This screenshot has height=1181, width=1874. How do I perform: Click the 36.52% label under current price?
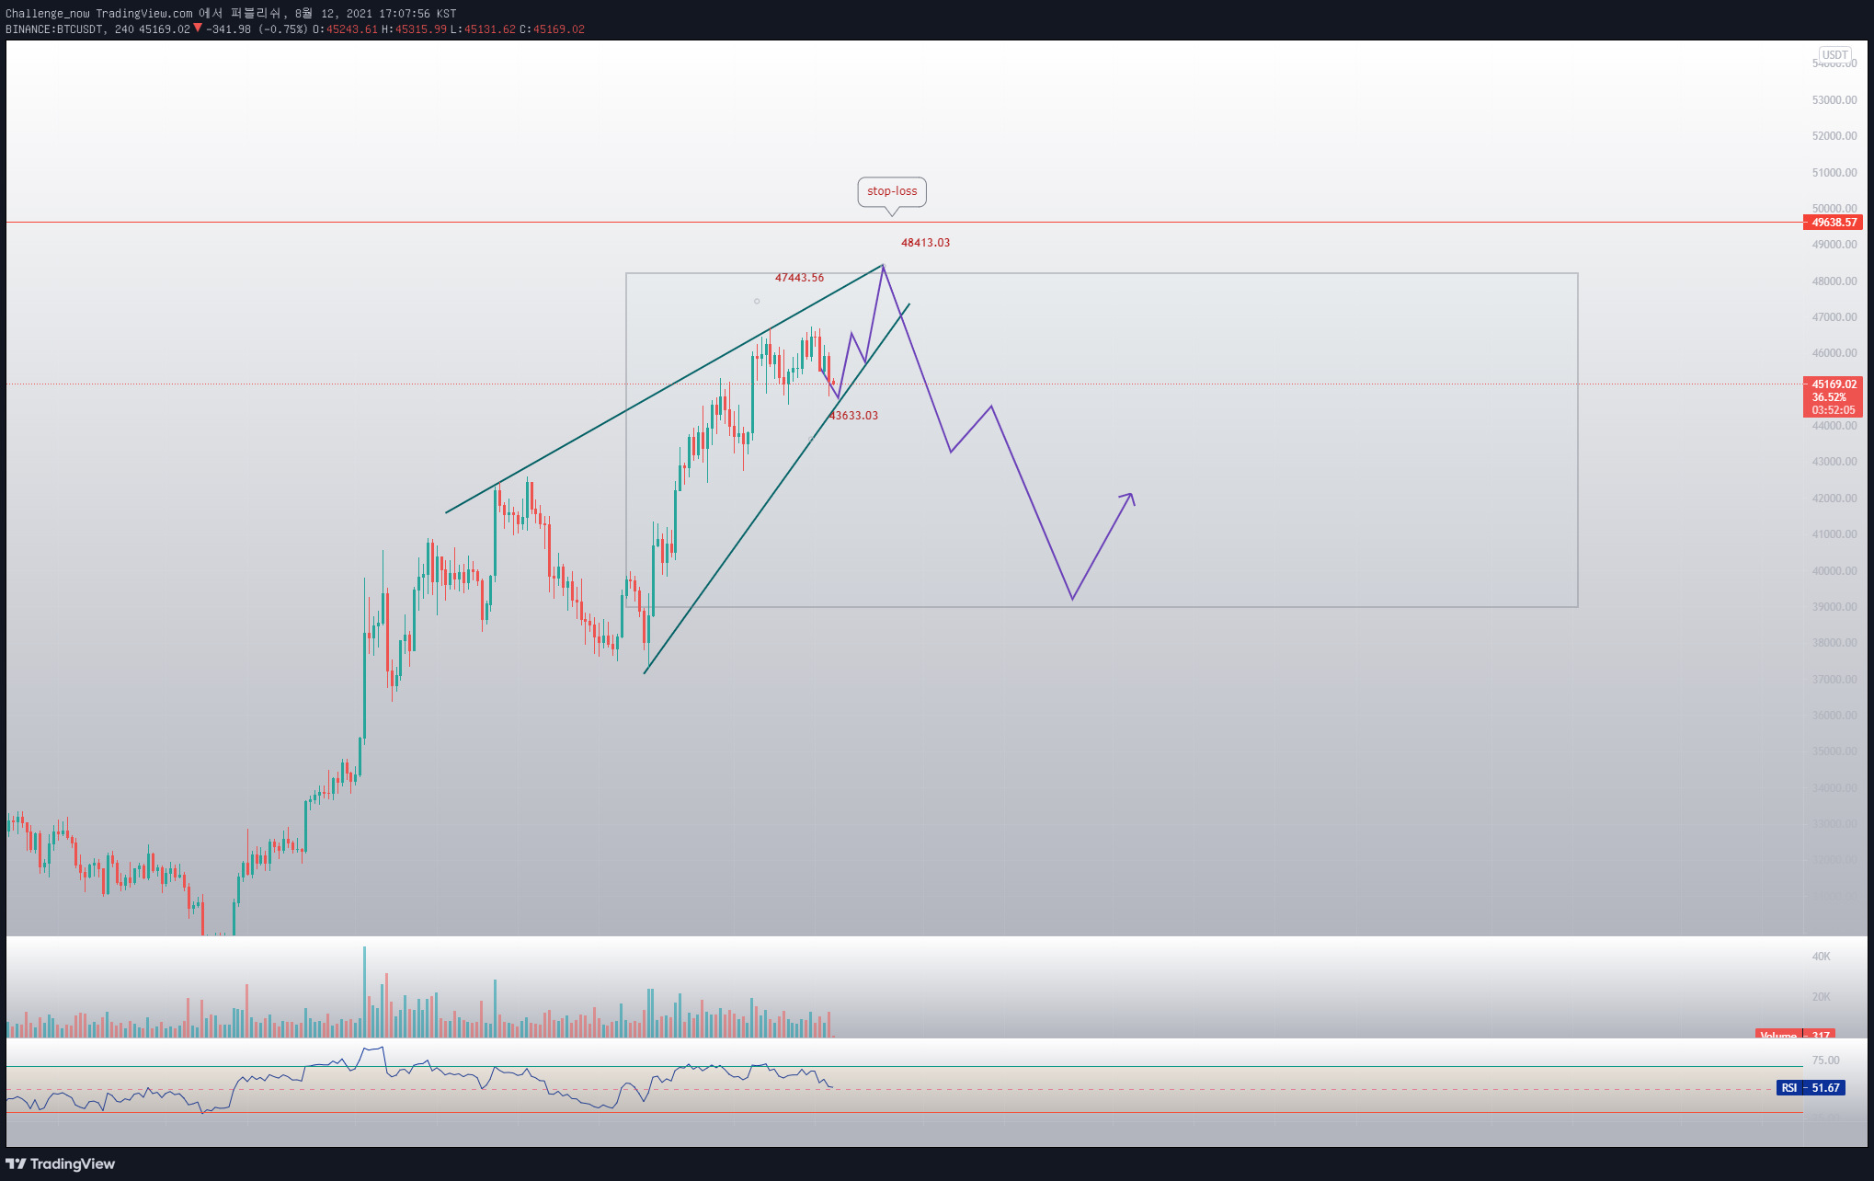tap(1829, 397)
